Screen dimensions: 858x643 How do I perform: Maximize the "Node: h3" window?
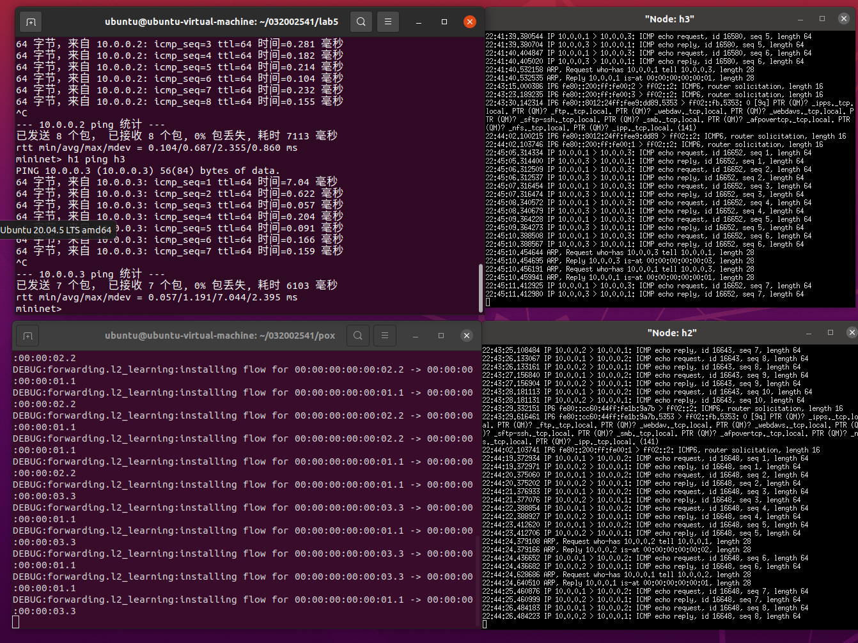pyautogui.click(x=822, y=19)
